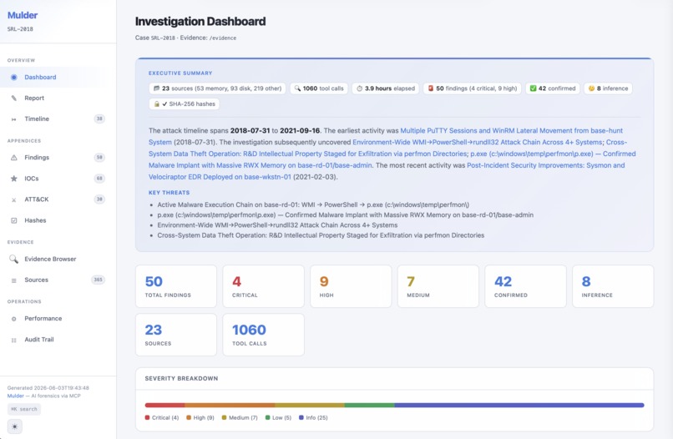
Task: Click the Dashboard sidebar icon
Action: point(13,78)
